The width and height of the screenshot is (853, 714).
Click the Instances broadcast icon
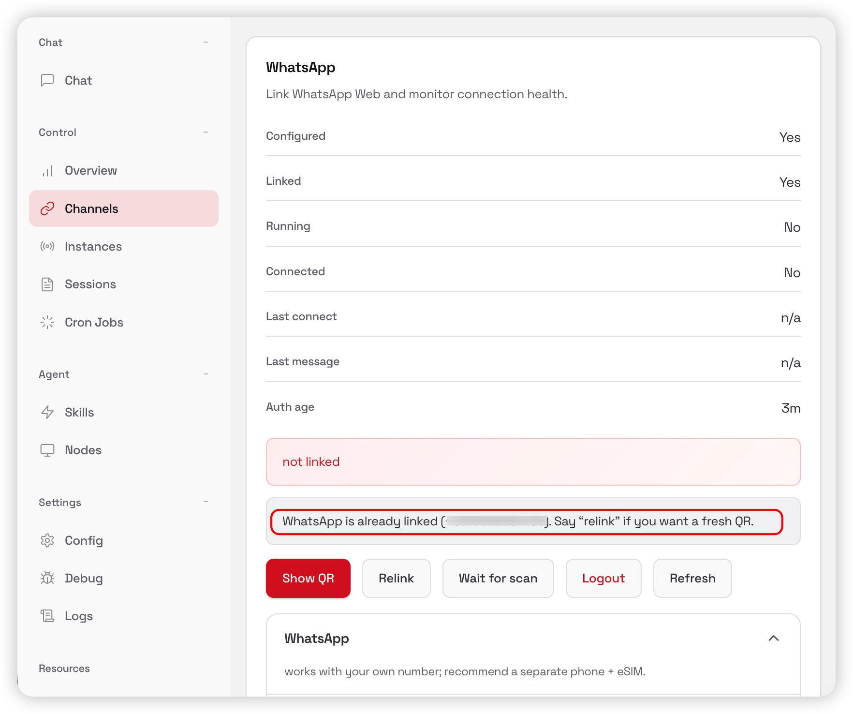coord(47,246)
